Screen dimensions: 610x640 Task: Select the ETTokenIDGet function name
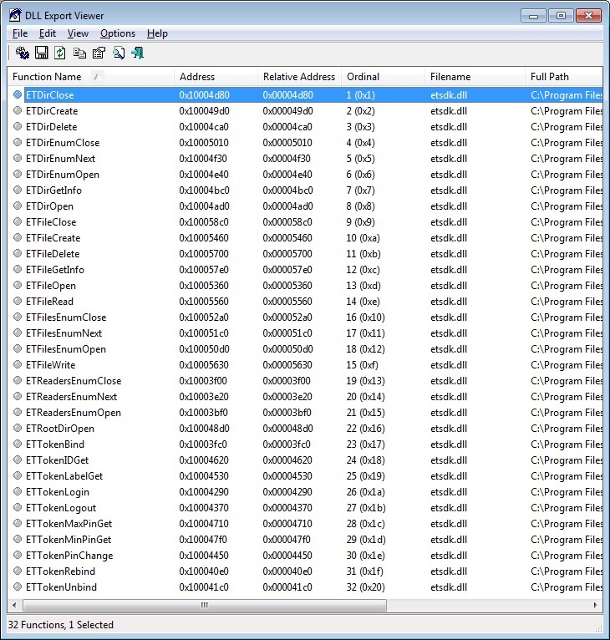tap(57, 460)
